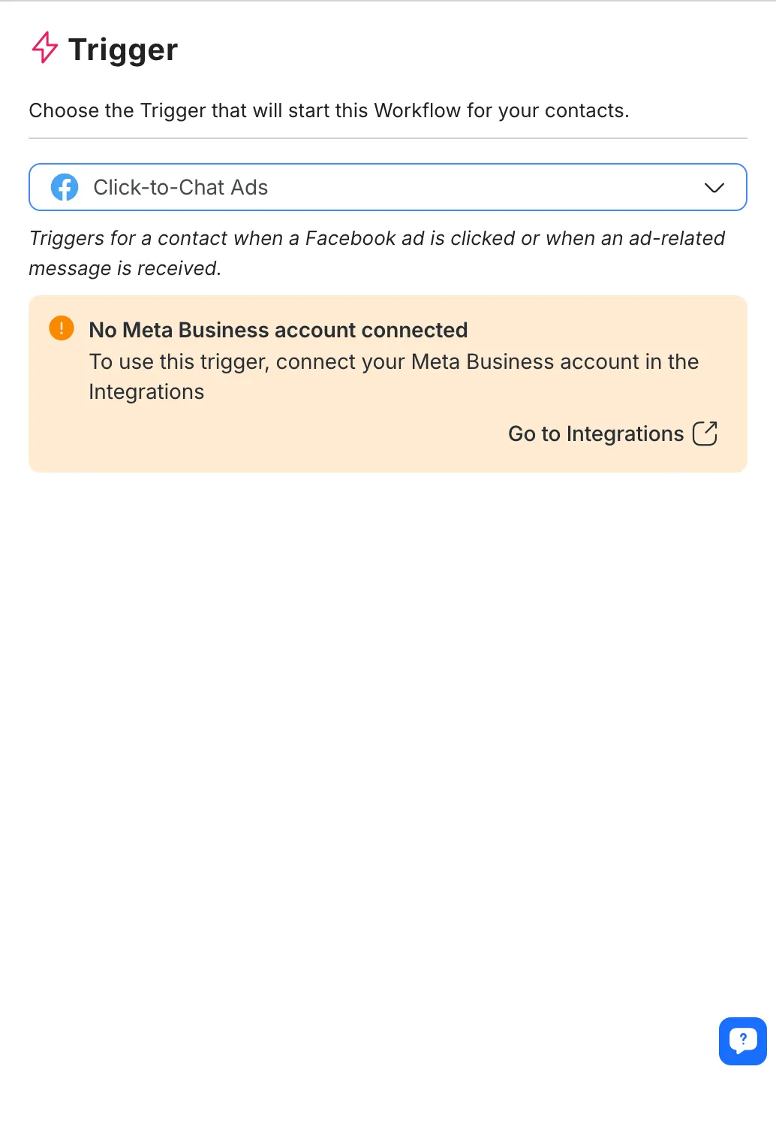776x1145 pixels.
Task: Click the horizontal divider under the instruction text
Action: pyautogui.click(x=387, y=138)
